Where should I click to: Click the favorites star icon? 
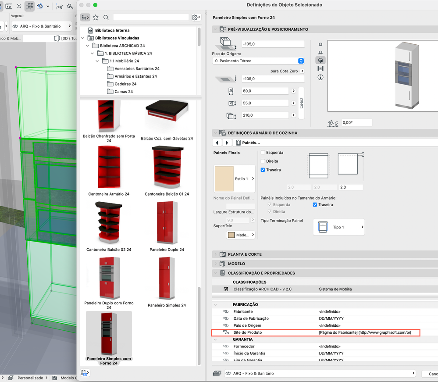[96, 18]
